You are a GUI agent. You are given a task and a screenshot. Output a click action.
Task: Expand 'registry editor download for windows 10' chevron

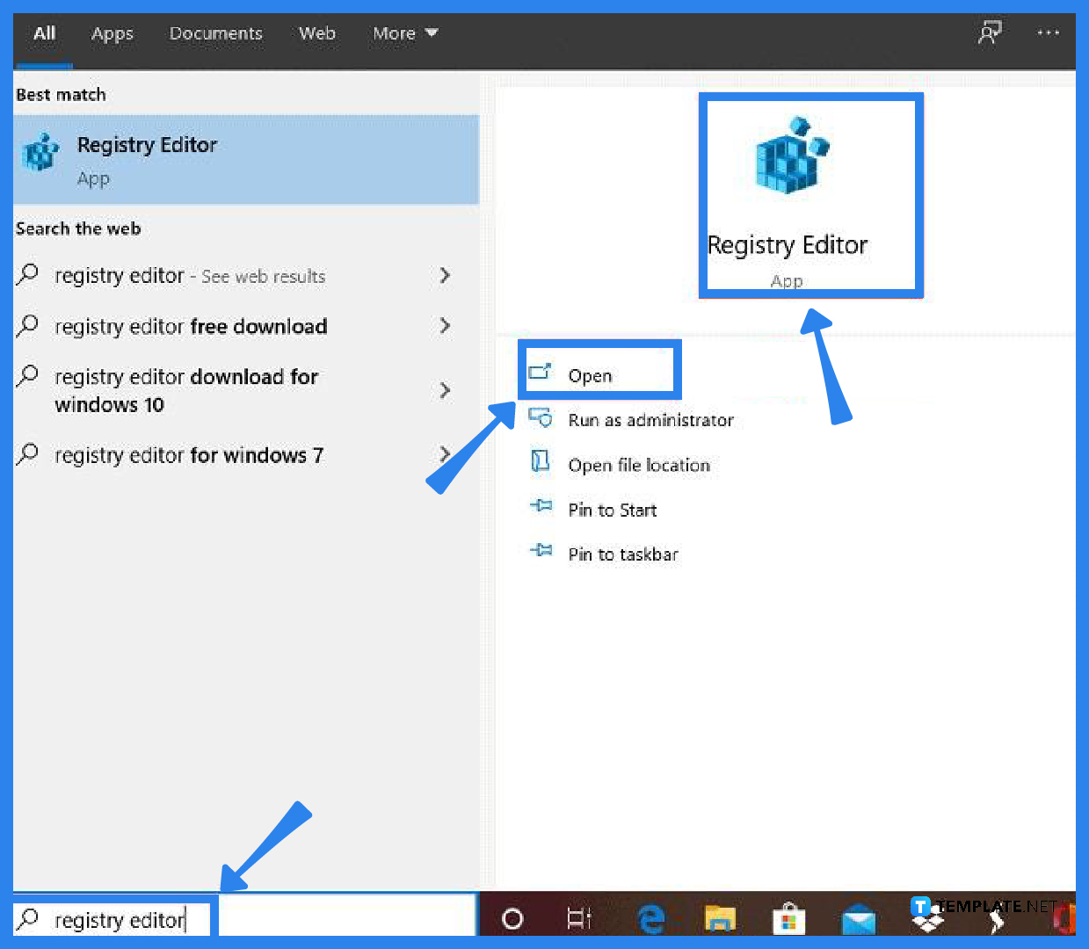445,390
